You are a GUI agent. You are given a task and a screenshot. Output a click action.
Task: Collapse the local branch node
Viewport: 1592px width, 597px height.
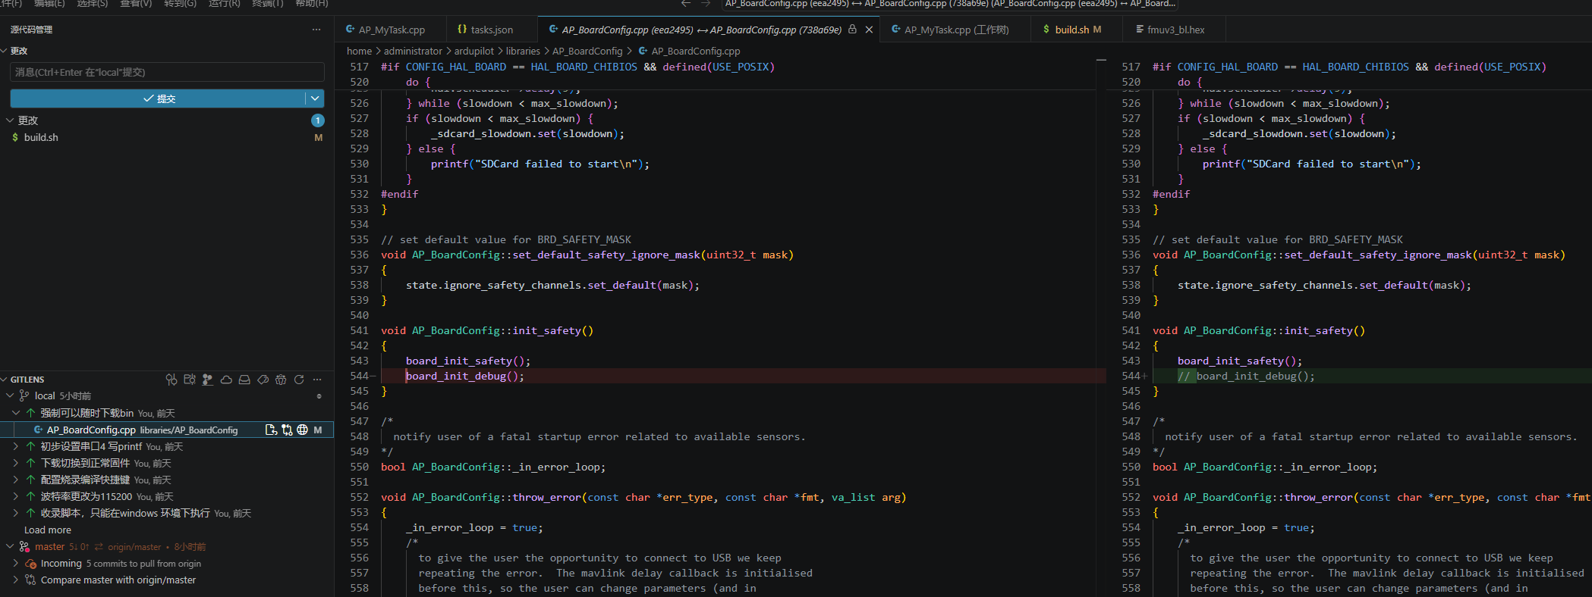pyautogui.click(x=10, y=395)
